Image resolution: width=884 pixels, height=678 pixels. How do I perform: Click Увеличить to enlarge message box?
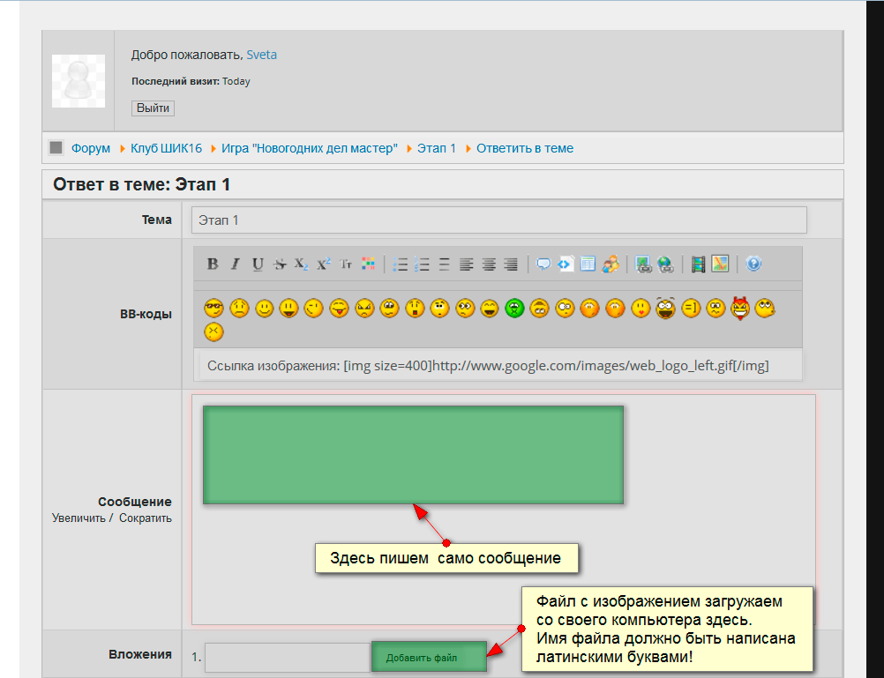(79, 518)
